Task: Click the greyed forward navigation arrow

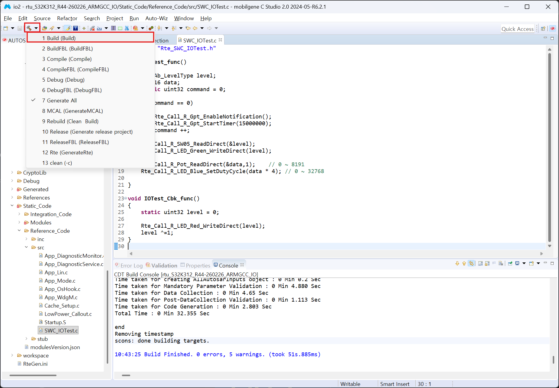Action: pyautogui.click(x=209, y=28)
